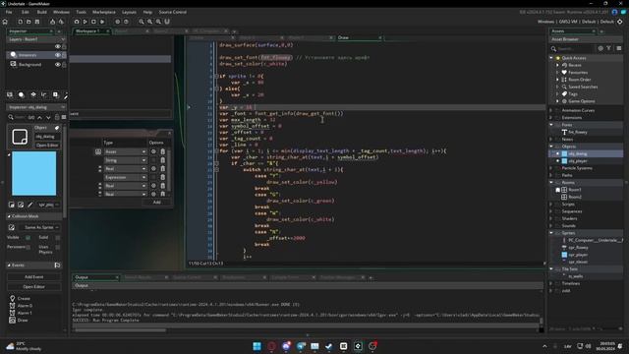629x354 pixels.
Task: Stop the running game with the stop icon
Action: pos(93,22)
